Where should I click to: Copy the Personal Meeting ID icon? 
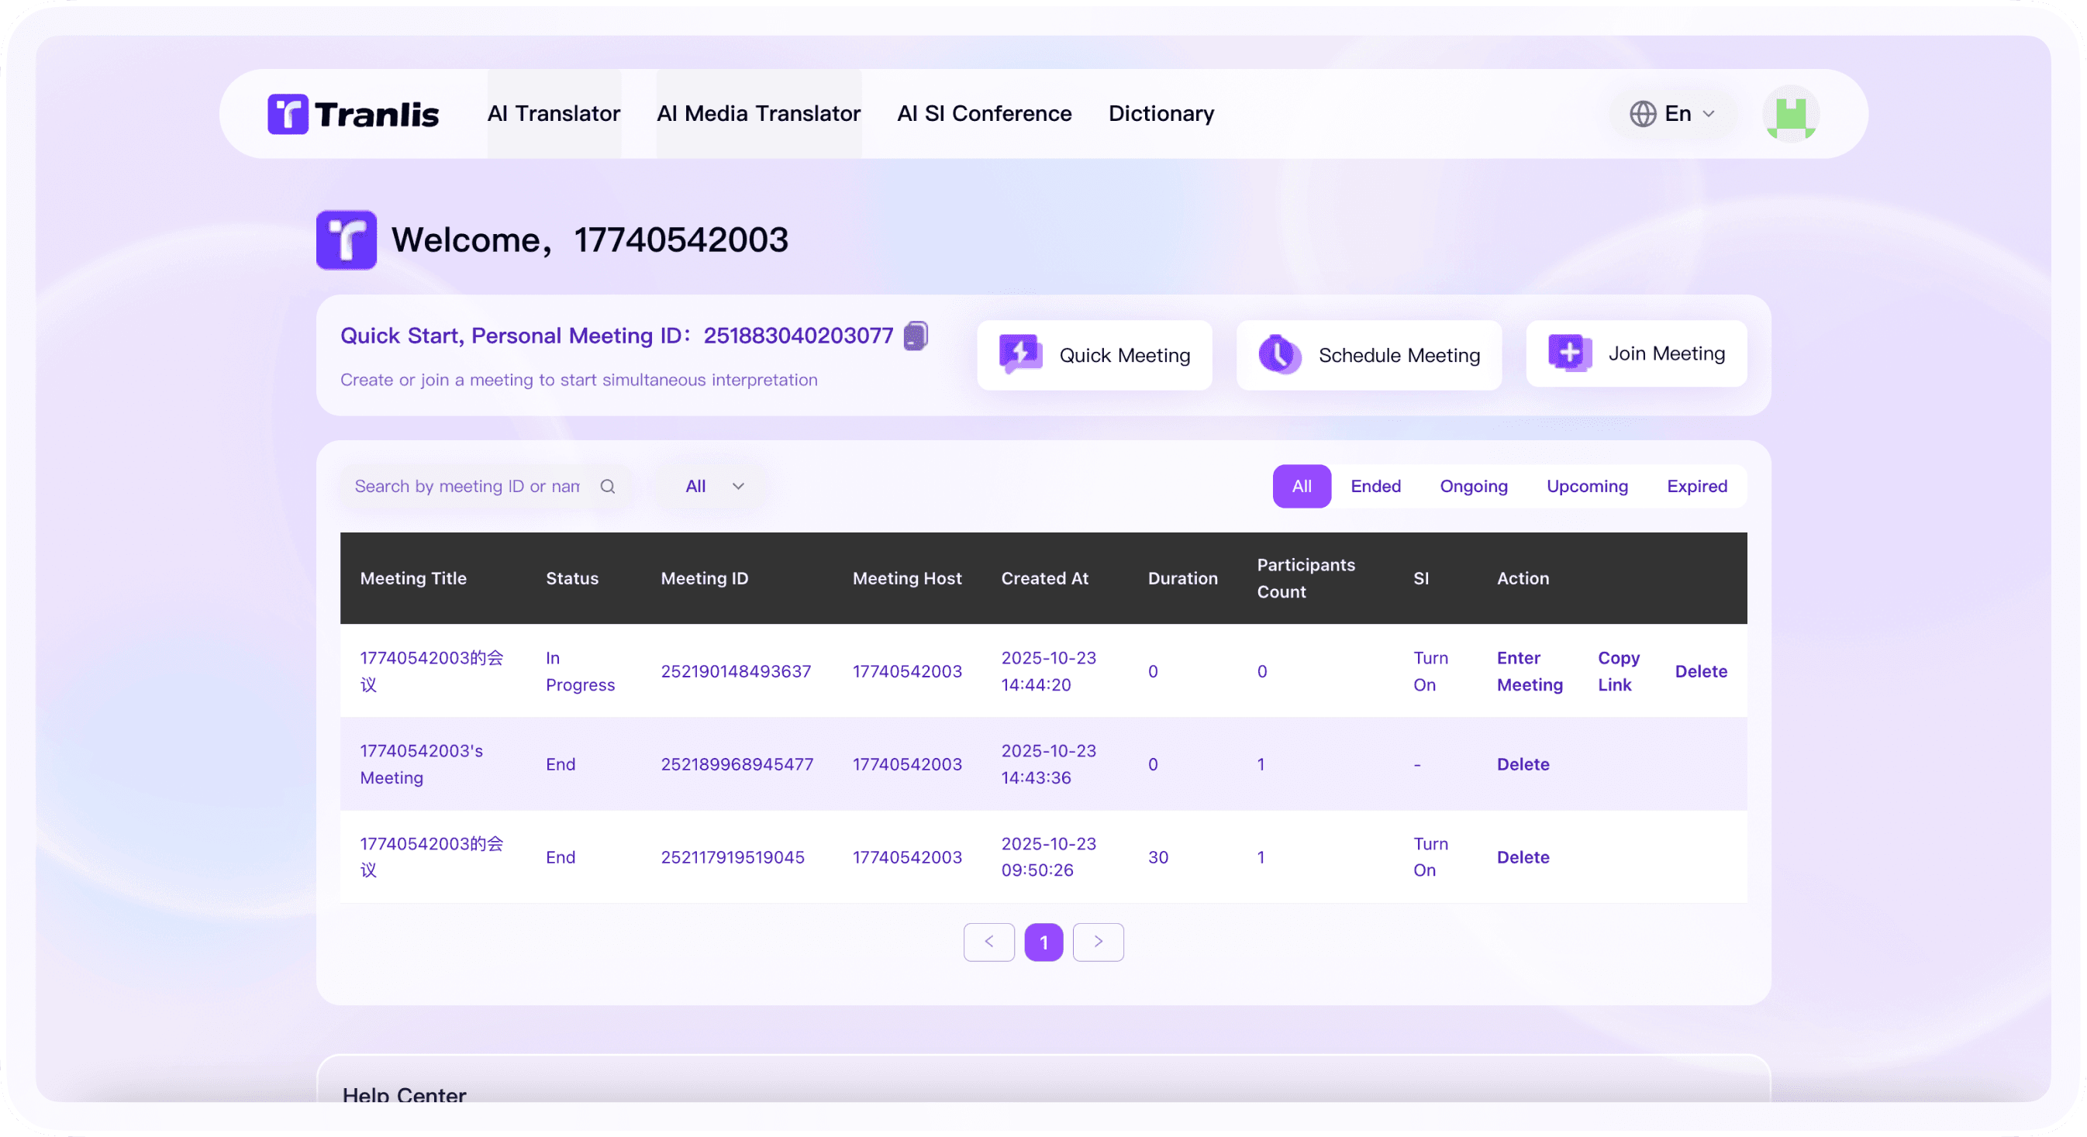pos(916,336)
